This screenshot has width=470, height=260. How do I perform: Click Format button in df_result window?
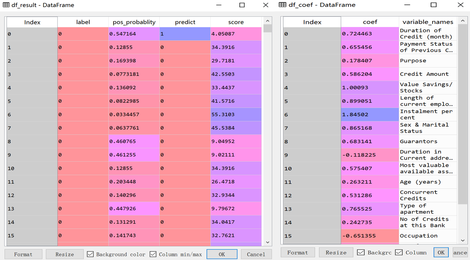(23, 254)
